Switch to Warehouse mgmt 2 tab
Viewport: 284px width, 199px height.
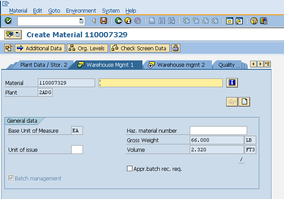point(178,65)
